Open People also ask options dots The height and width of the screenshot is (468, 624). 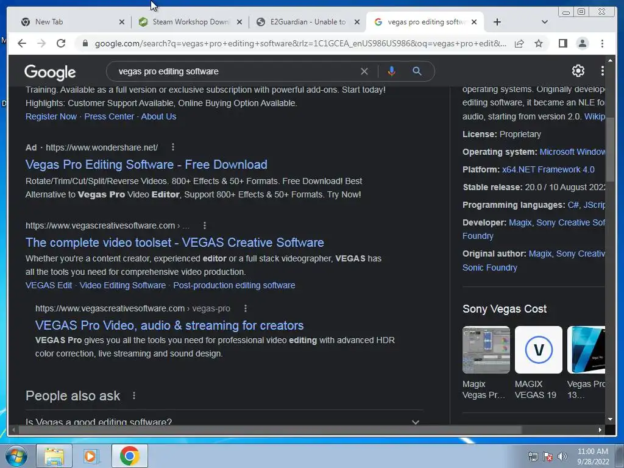click(134, 395)
